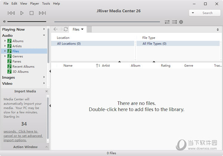Click the File Type pane header

(x=149, y=38)
